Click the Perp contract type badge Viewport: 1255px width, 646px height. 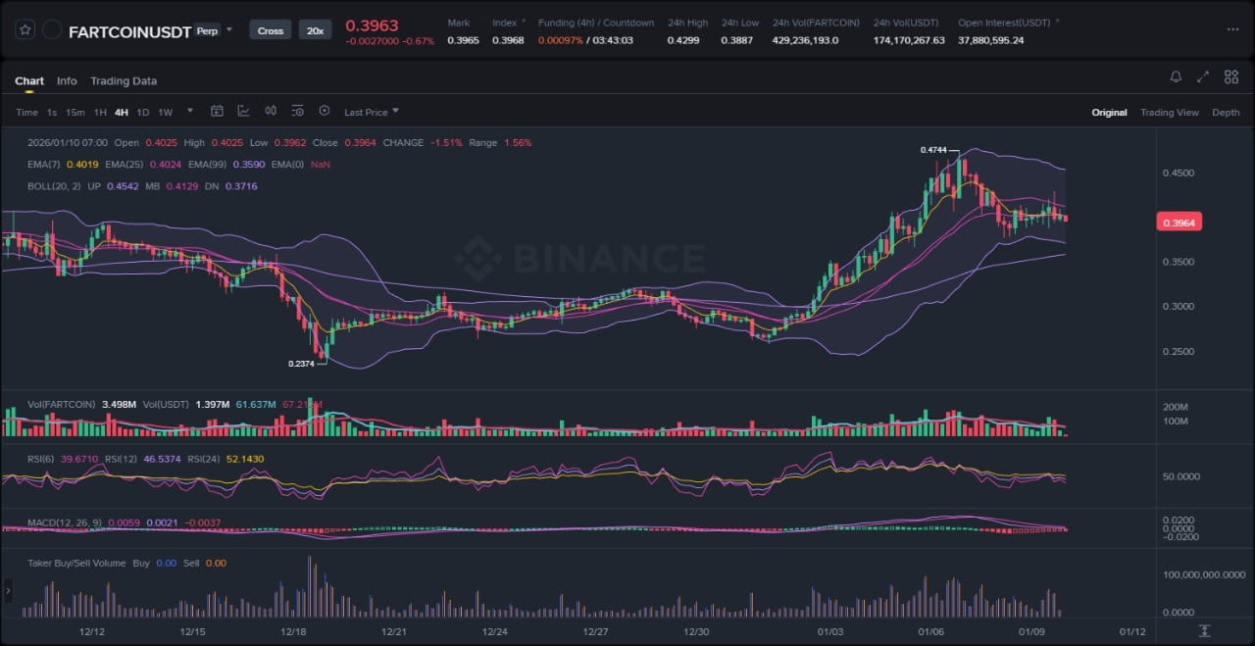[207, 30]
